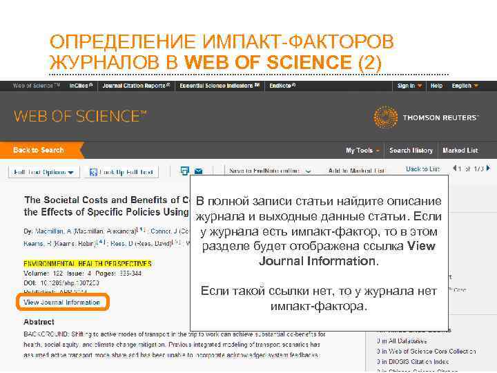Screen dimensions: 497x373
Task: Go to previous record arrow
Action: click(455, 168)
